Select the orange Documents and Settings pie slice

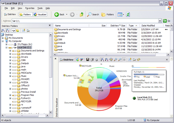(x=86, y=96)
